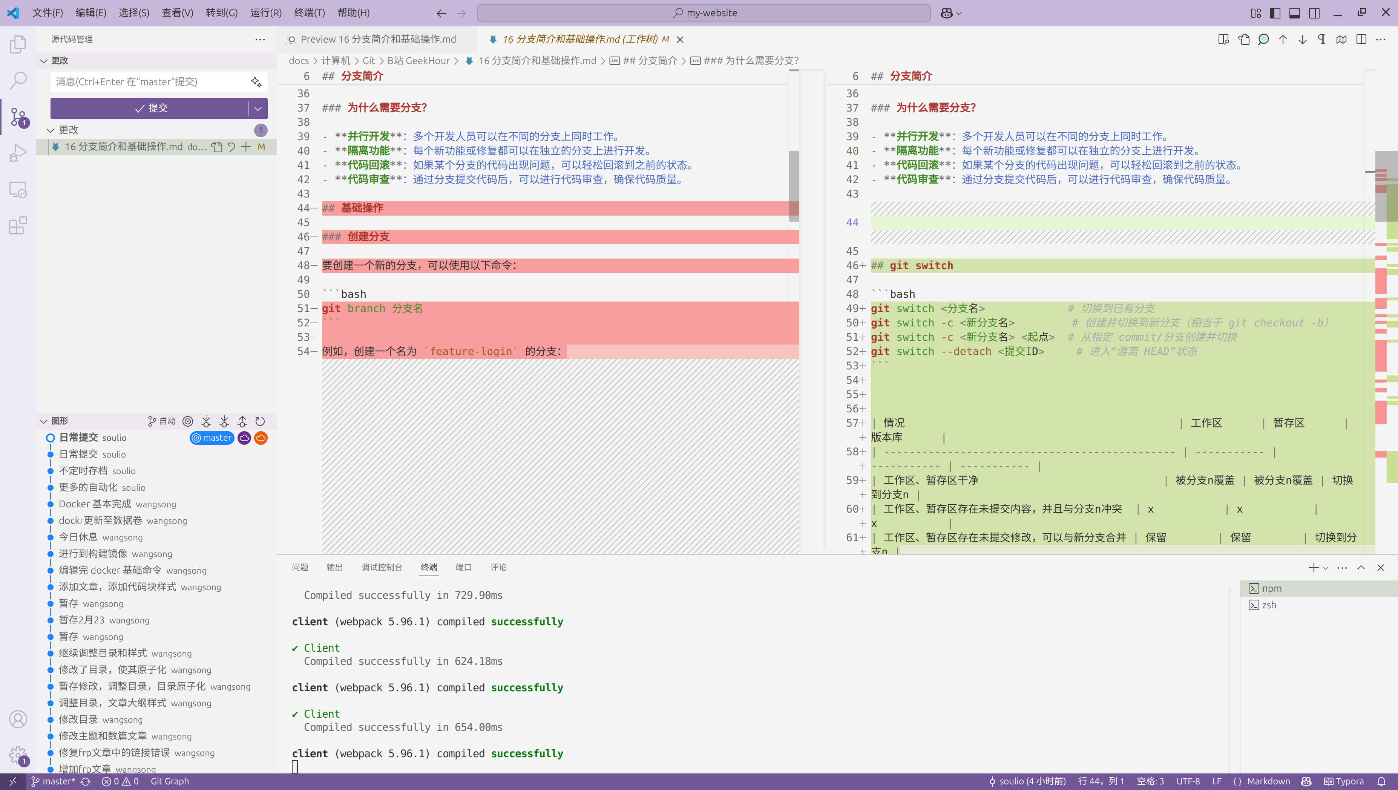Toggle Secondary Side Bar visibility
The width and height of the screenshot is (1398, 790).
(x=1314, y=13)
